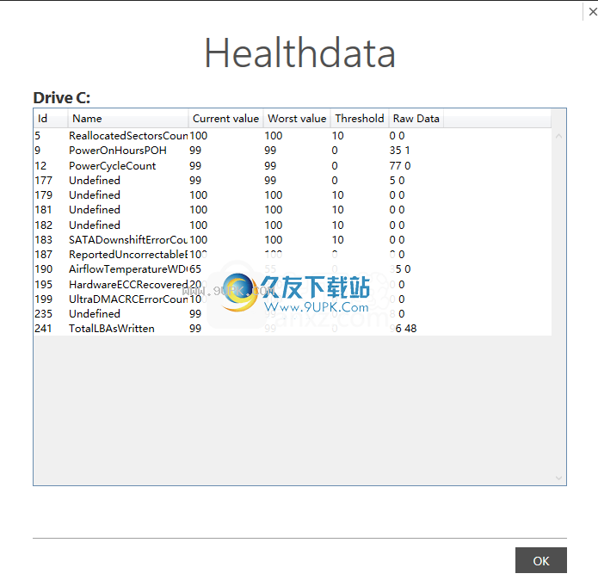Click the OK button
The width and height of the screenshot is (598, 586).
tap(541, 560)
